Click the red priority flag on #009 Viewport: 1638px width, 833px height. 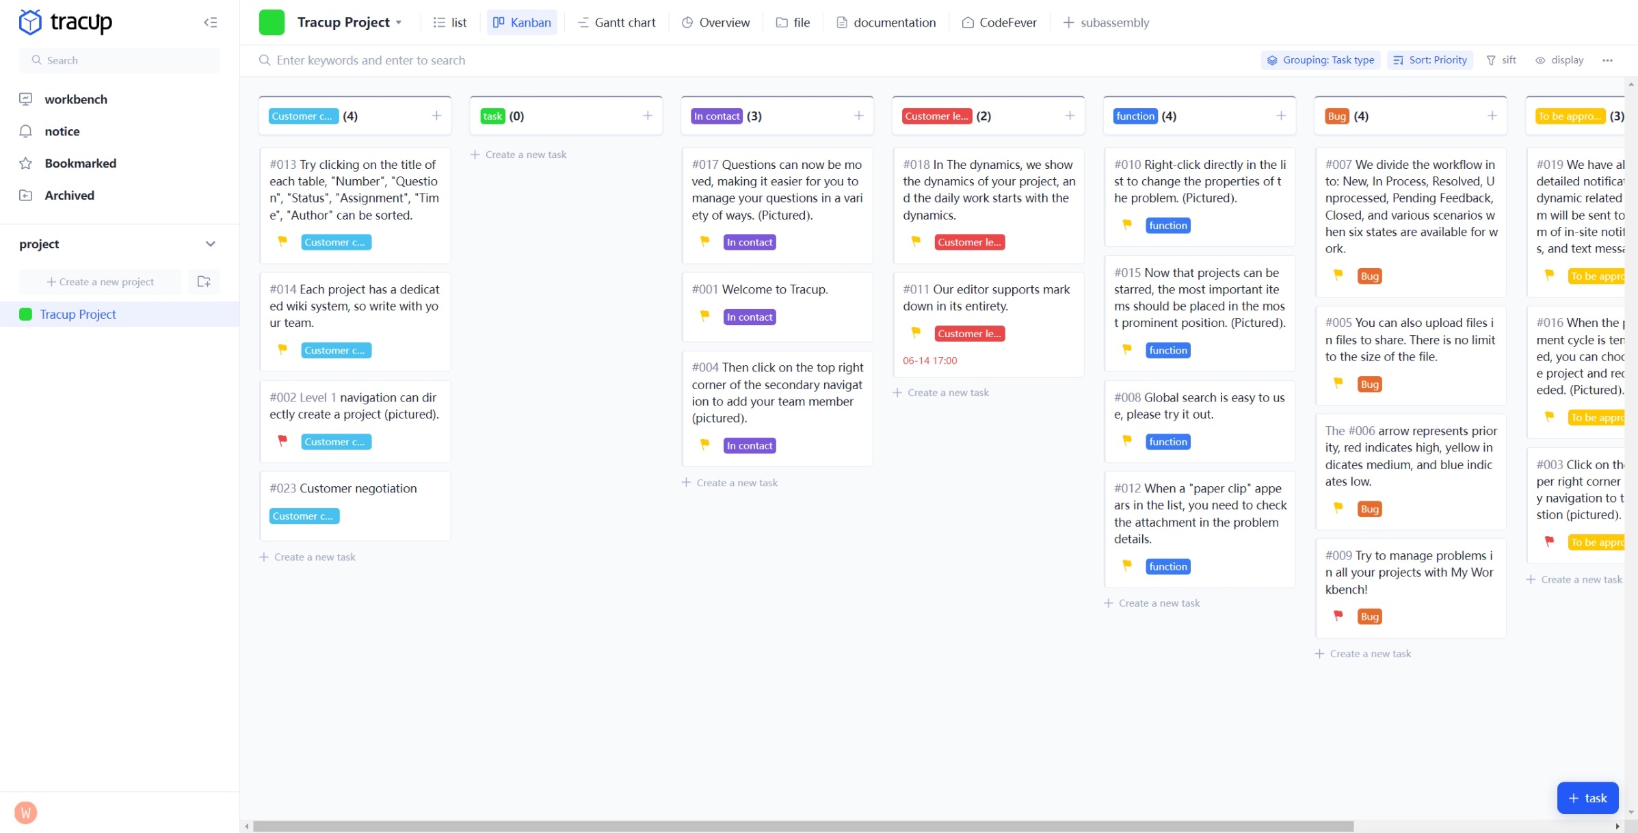[x=1338, y=616]
